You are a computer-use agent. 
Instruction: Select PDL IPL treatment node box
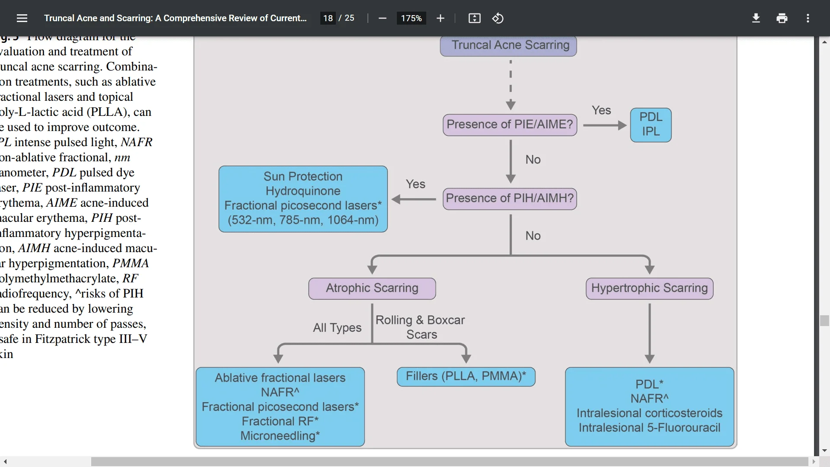tap(651, 124)
